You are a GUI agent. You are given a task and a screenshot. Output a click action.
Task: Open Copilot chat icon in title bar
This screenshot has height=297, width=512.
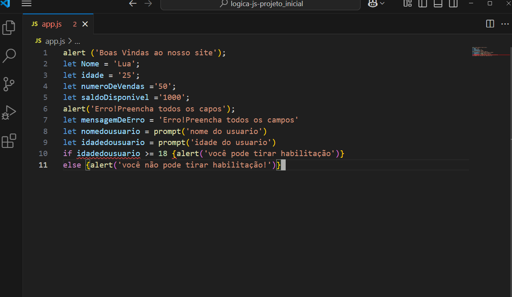pos(373,3)
